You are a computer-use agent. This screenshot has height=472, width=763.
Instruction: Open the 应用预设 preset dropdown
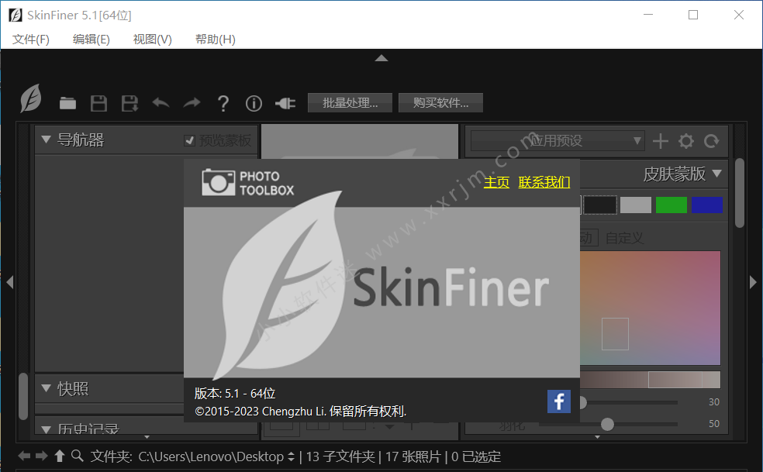click(558, 141)
